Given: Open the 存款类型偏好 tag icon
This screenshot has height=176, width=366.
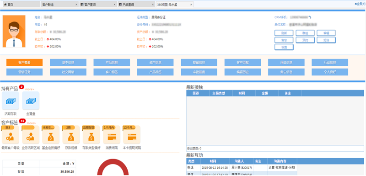Looking at the screenshot, I should click(91, 135).
